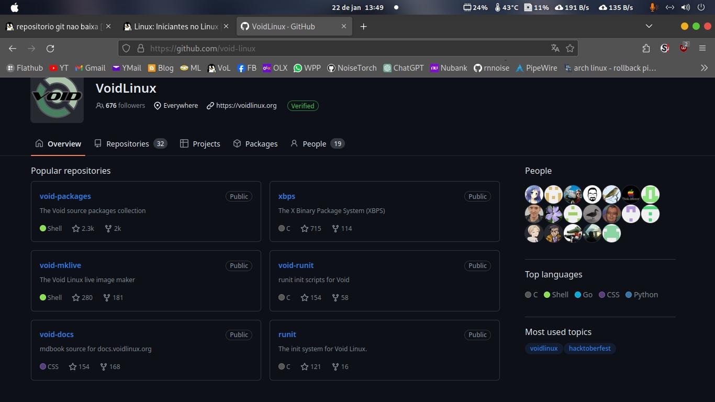Click the 2.3k stars count on void-packages
The image size is (715, 402).
83,228
